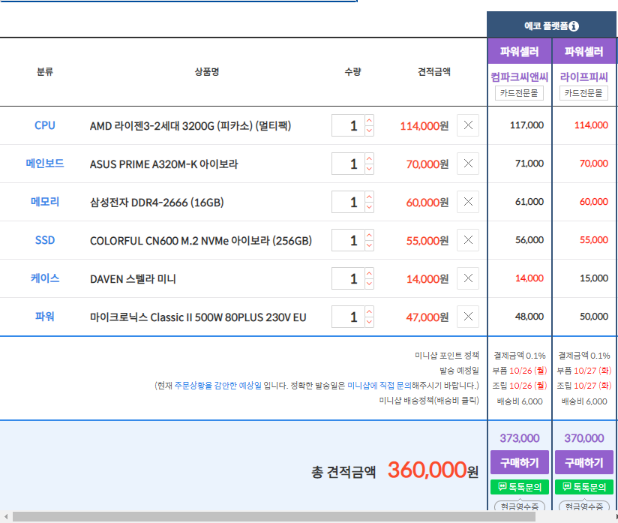Click 구매하기 under the 370,000 total
Image resolution: width=618 pixels, height=523 pixels.
(583, 462)
